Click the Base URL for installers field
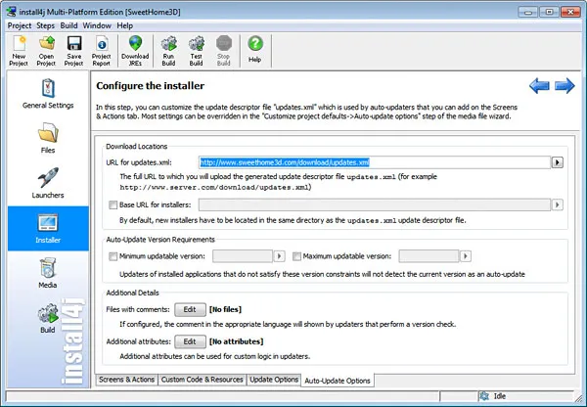587x407 pixels. click(375, 204)
